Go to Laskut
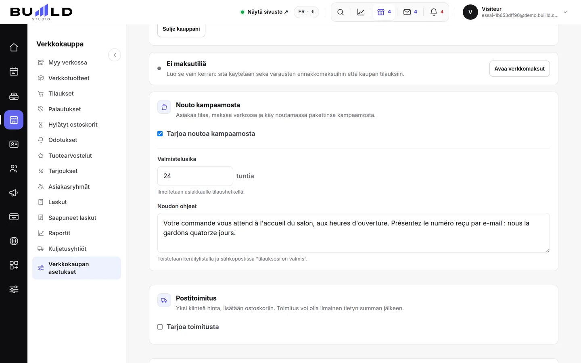The height and width of the screenshot is (363, 581). point(77,202)
